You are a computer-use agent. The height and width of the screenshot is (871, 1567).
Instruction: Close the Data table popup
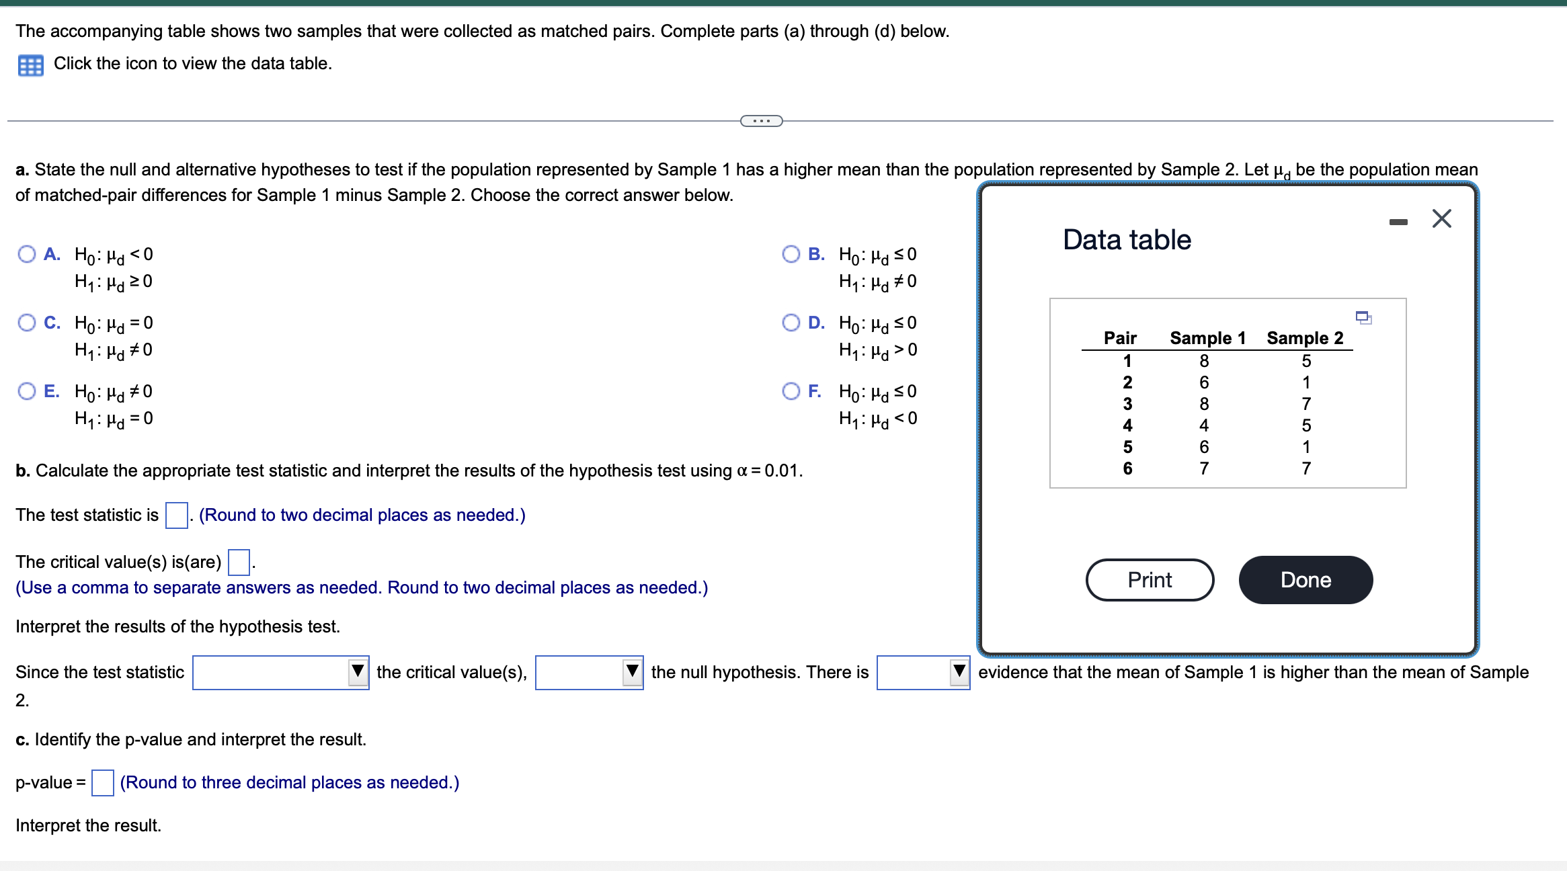click(x=1441, y=218)
